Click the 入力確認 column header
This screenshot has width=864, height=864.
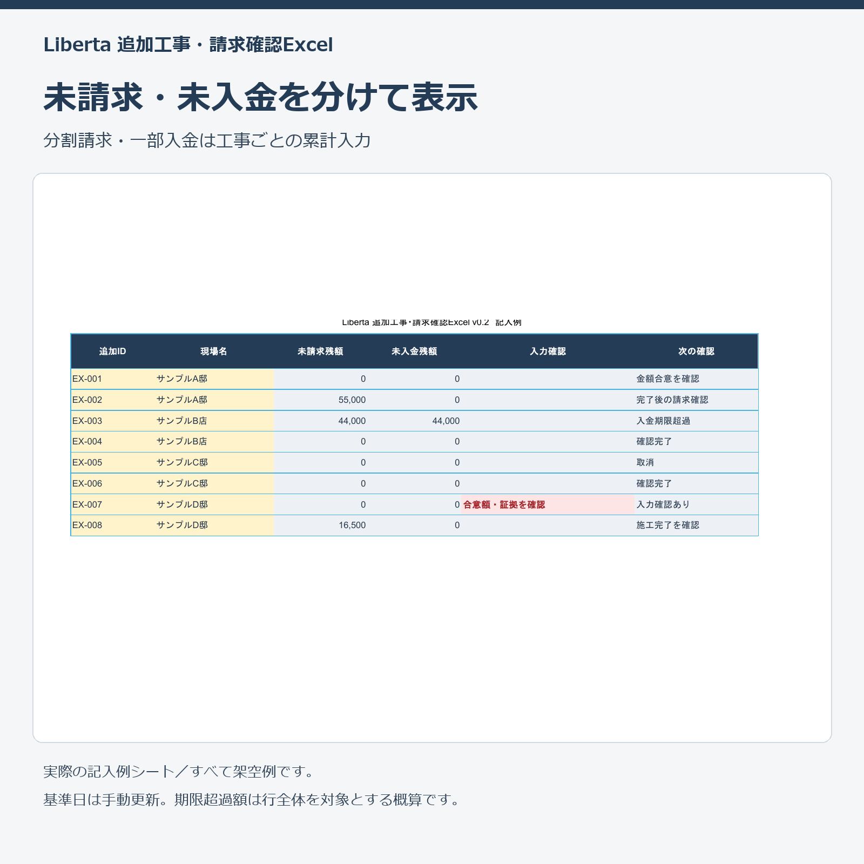click(x=548, y=352)
